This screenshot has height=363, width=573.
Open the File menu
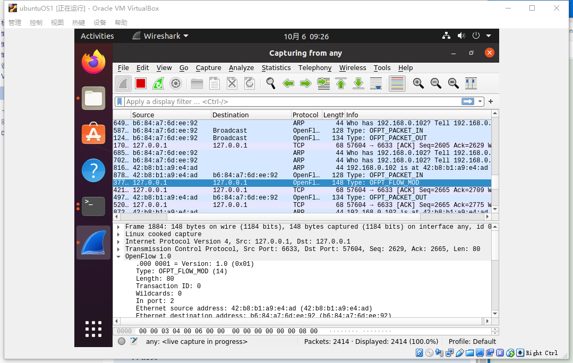[123, 68]
